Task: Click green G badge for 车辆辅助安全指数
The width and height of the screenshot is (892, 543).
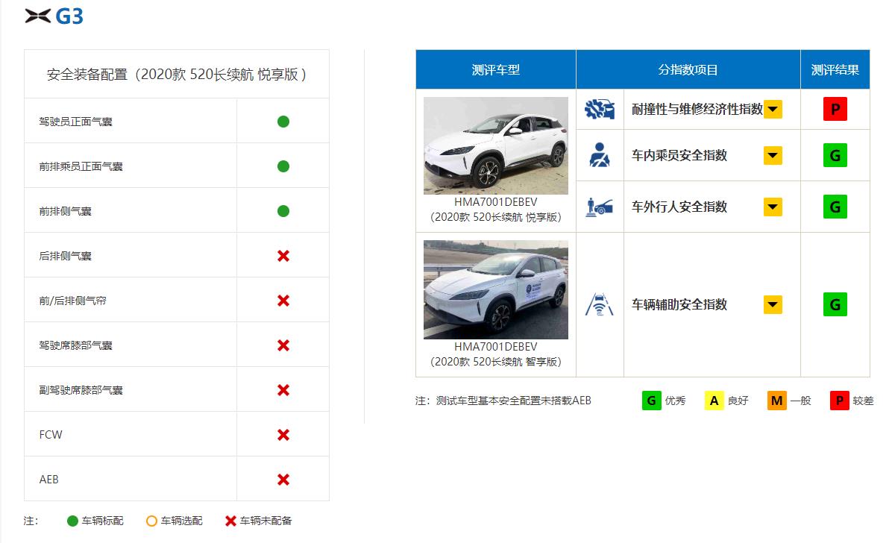Action: tap(835, 304)
